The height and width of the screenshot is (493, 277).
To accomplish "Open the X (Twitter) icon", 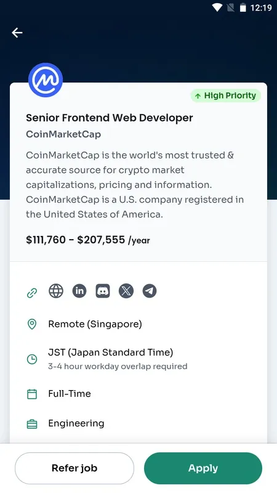I will point(126,291).
